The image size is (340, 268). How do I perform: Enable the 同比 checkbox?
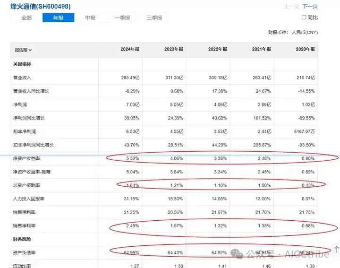click(x=304, y=17)
